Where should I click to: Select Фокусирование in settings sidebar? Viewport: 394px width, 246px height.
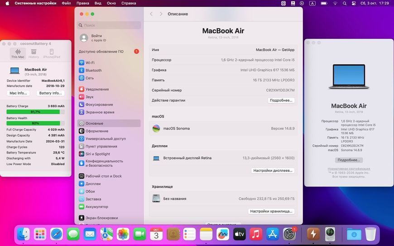(x=109, y=104)
